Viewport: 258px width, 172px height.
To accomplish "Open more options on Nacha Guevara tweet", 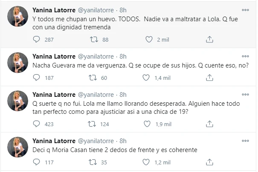I will pos(245,56).
